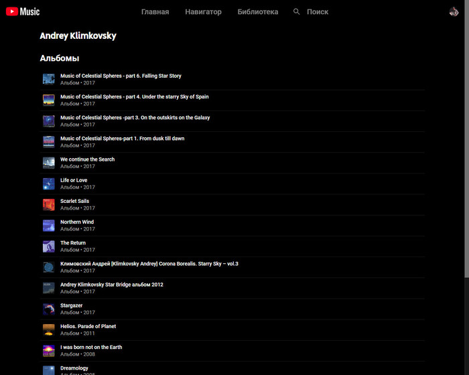Open the user profile avatar
This screenshot has width=469, height=375.
pyautogui.click(x=454, y=11)
